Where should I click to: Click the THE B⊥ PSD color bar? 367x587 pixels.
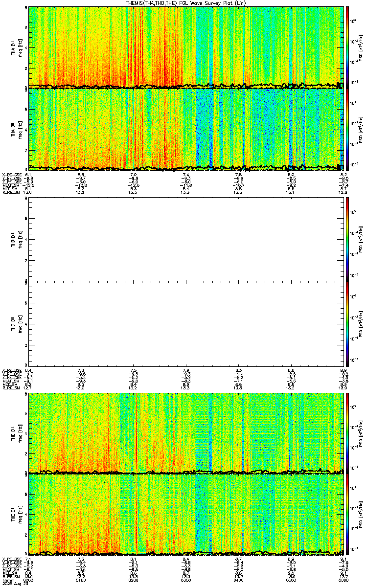(347, 433)
